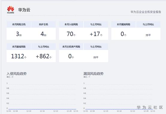Click the 入侵风险趋势 chart trend line
Viewport: 166px width, 114px height.
(x=42, y=109)
